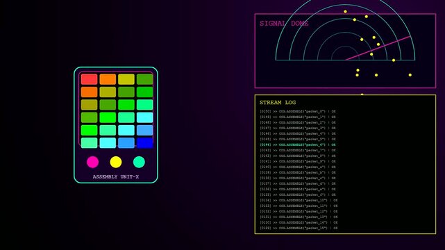Viewport: 445px width, 250px height.
Task: Select log line [0146] packet_4
Action: (298, 133)
